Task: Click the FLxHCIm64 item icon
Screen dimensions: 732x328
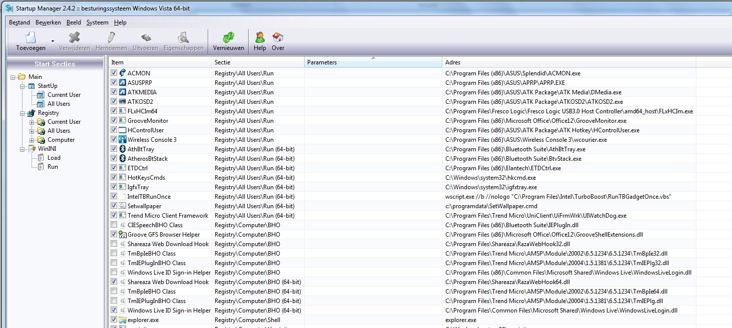Action: point(123,111)
